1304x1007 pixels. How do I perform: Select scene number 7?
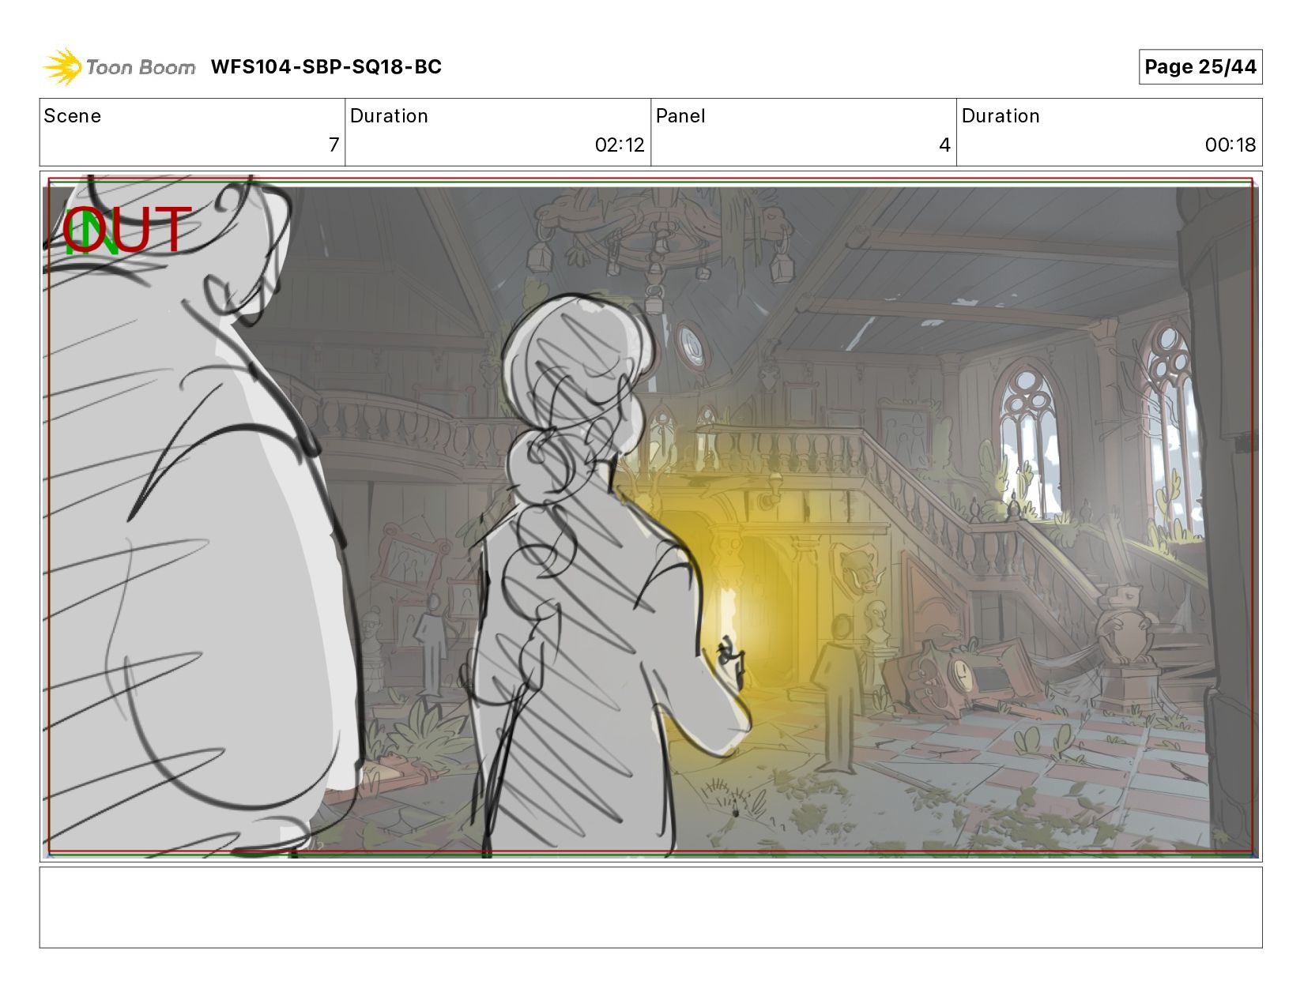[334, 145]
